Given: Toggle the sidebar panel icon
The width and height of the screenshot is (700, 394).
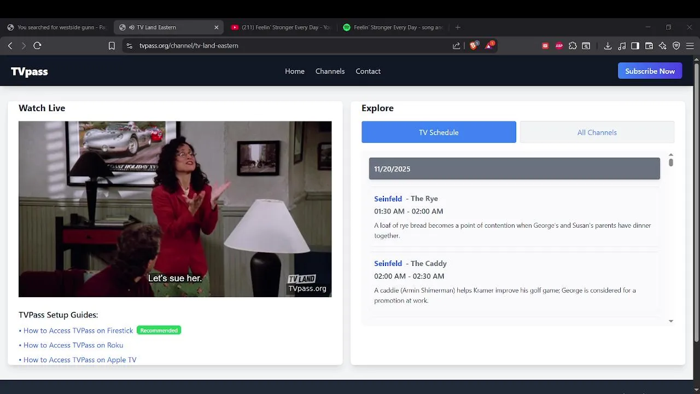Looking at the screenshot, I should [x=635, y=46].
